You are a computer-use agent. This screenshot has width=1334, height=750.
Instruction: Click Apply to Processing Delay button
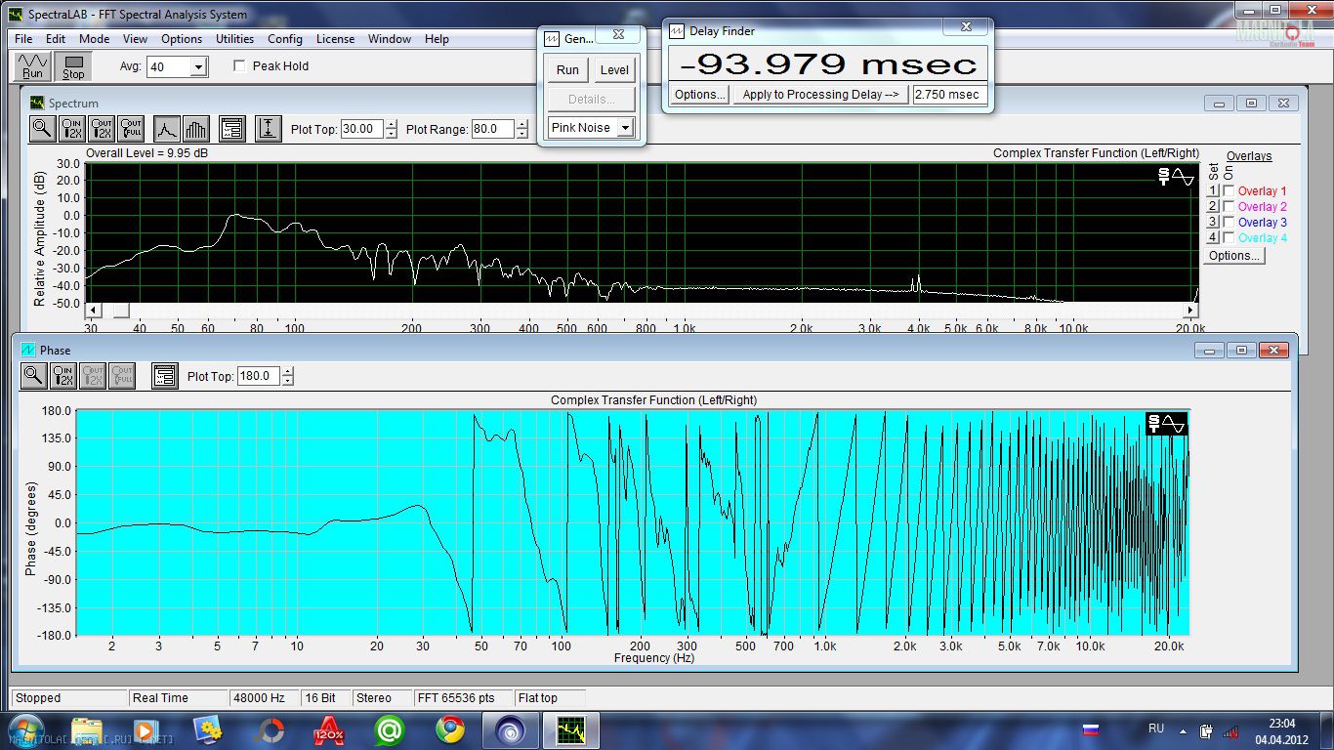pos(820,95)
